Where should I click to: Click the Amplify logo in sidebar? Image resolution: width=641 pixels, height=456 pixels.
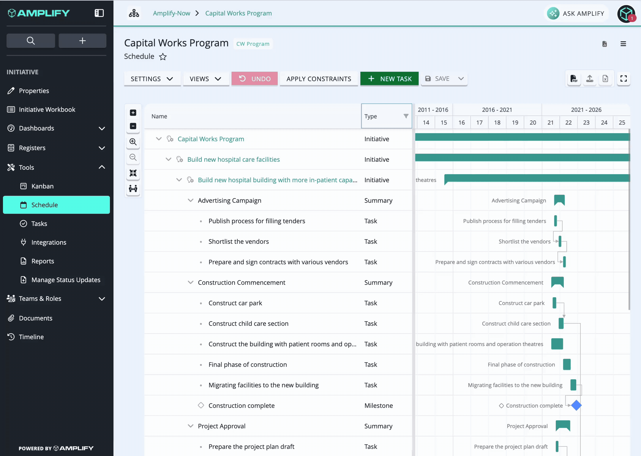pos(39,13)
